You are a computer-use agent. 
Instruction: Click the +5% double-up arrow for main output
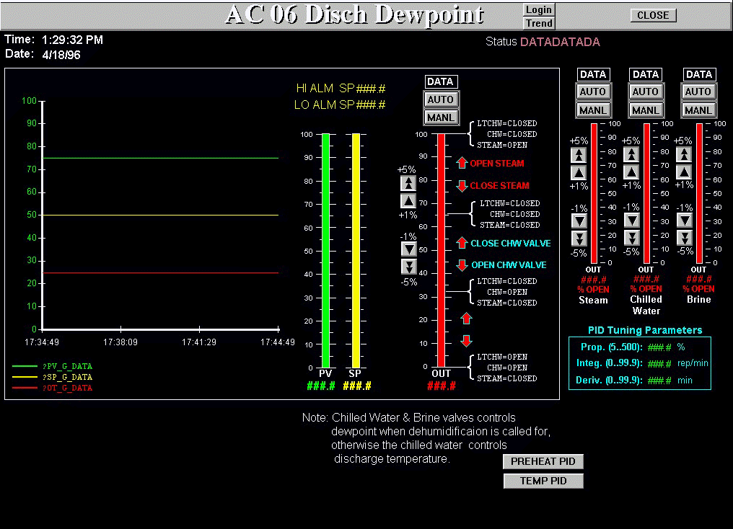pyautogui.click(x=408, y=183)
